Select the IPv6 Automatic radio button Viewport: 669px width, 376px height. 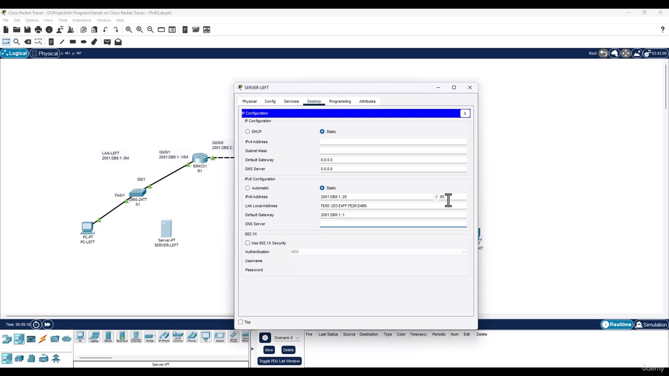[x=248, y=188]
